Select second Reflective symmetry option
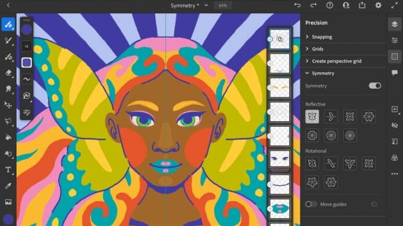Screen dimensions: 403x226 click(331, 116)
